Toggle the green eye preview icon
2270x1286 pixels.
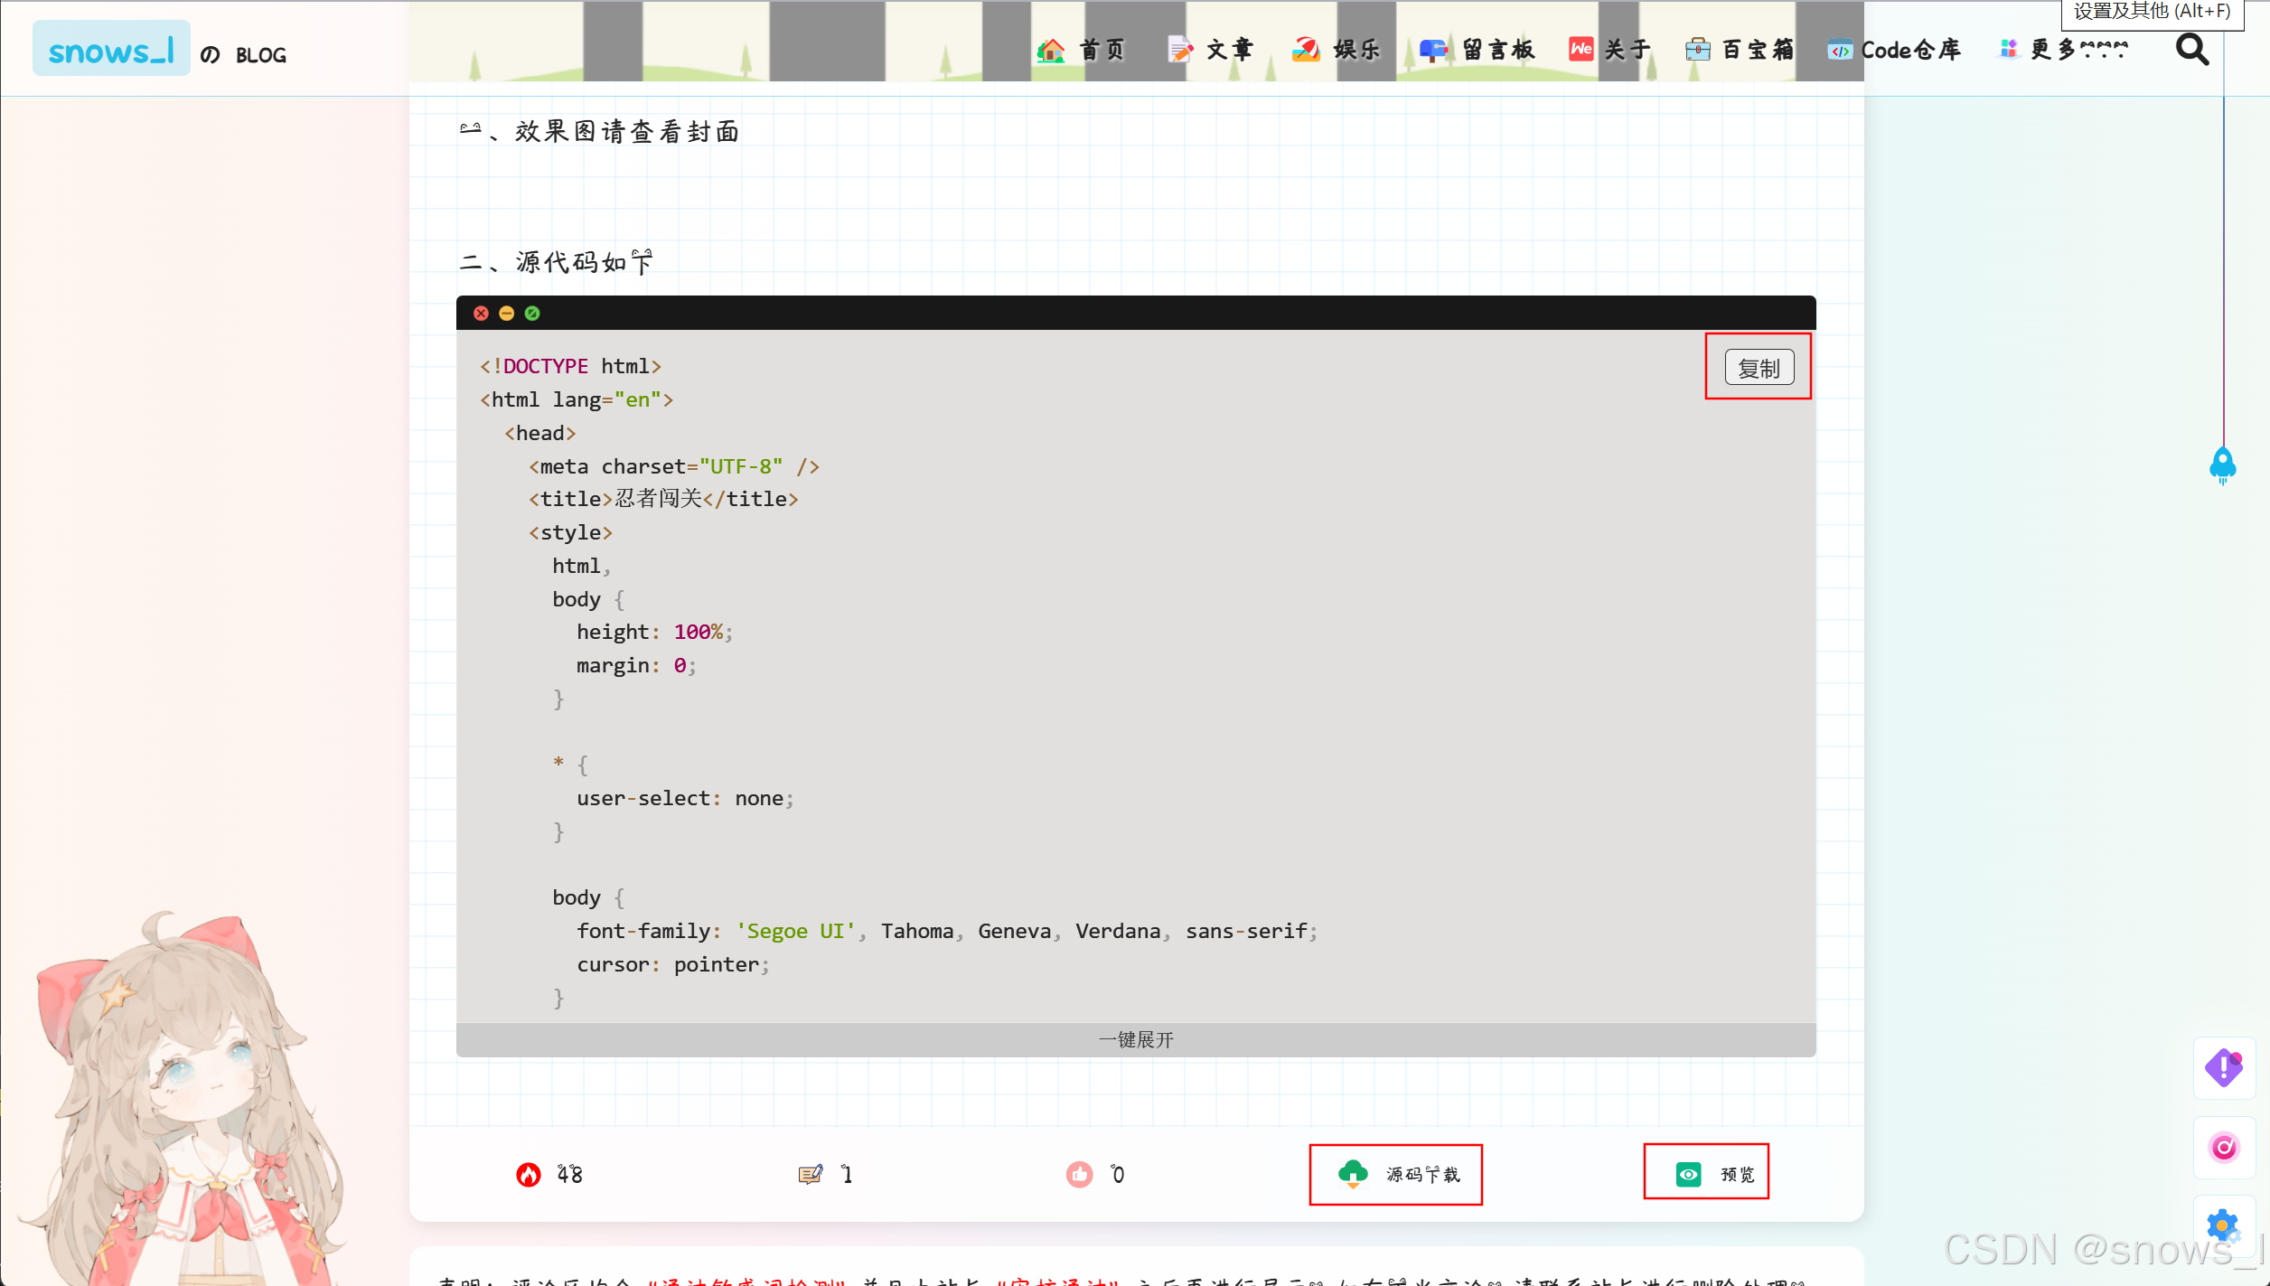click(1688, 1173)
